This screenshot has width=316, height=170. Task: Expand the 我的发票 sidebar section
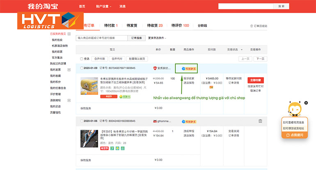[69, 69]
